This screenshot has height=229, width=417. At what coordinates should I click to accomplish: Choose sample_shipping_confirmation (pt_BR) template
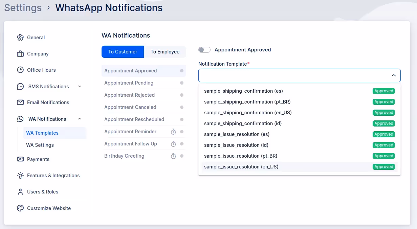[299, 102]
